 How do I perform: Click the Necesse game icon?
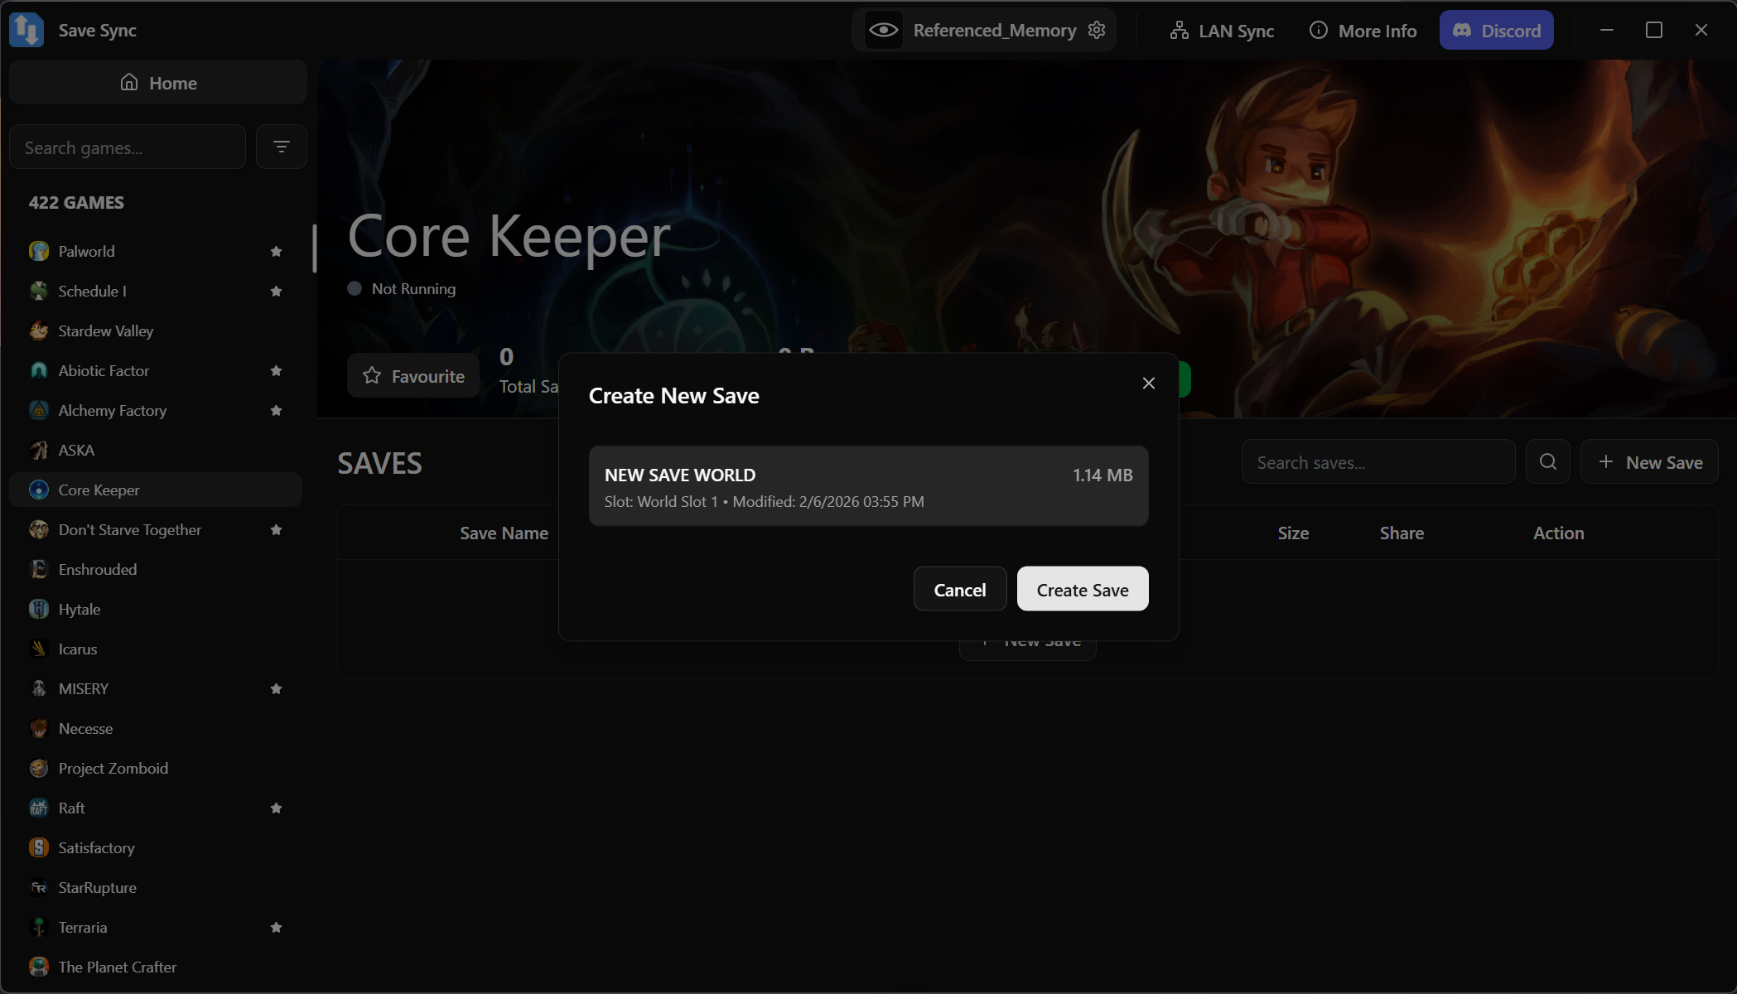pyautogui.click(x=39, y=728)
